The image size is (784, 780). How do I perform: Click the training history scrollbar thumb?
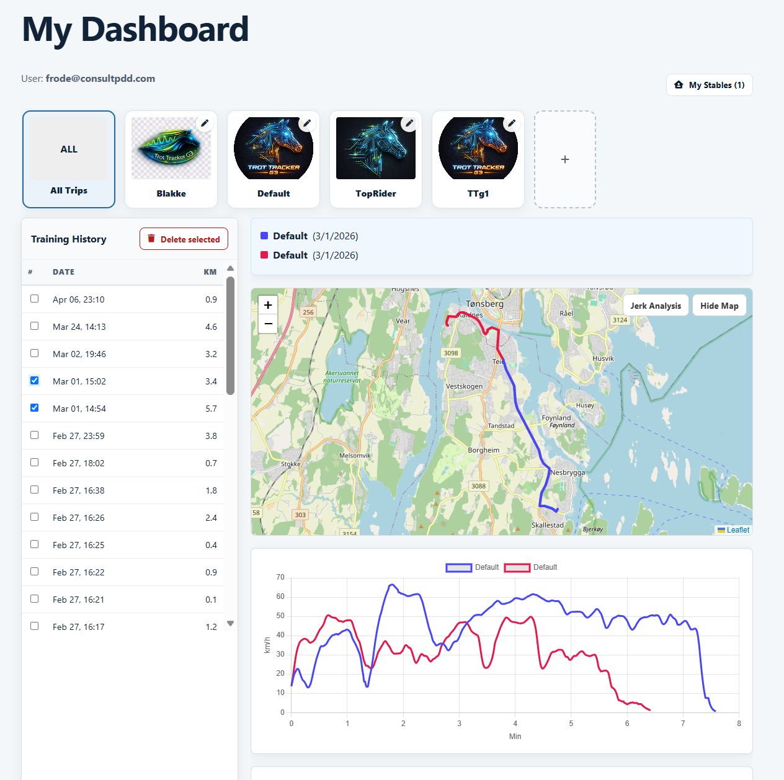click(x=231, y=335)
